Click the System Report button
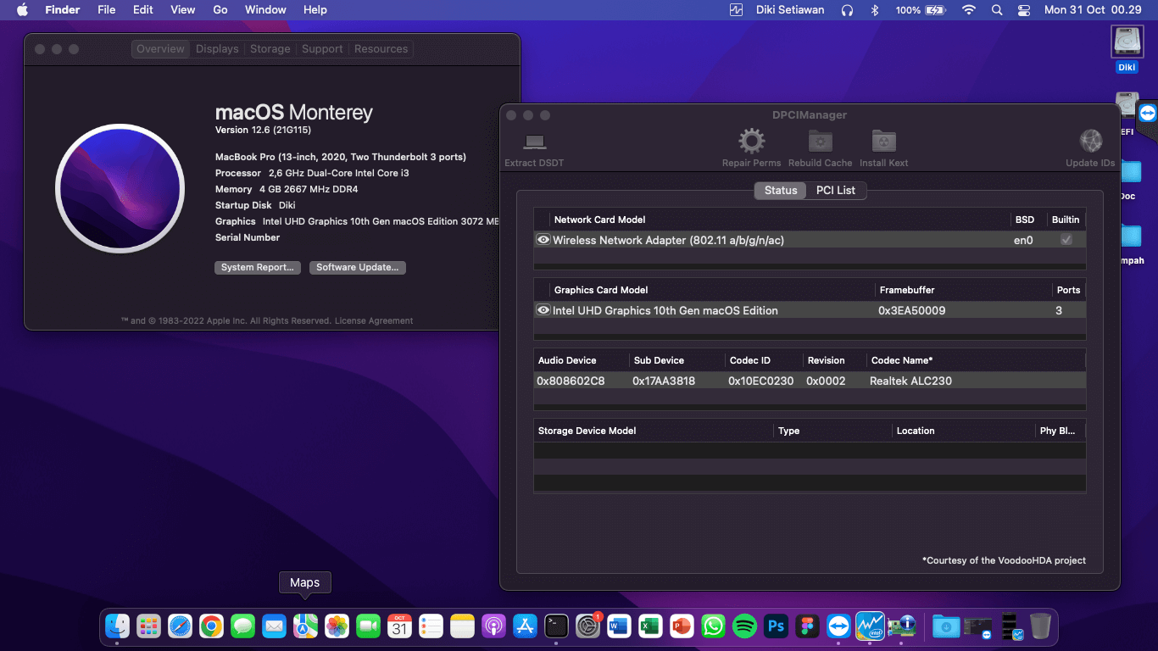The height and width of the screenshot is (651, 1158). click(258, 268)
